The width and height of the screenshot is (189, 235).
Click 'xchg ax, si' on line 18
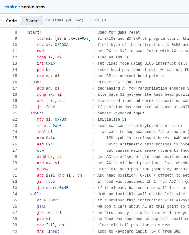tap(49, 94)
